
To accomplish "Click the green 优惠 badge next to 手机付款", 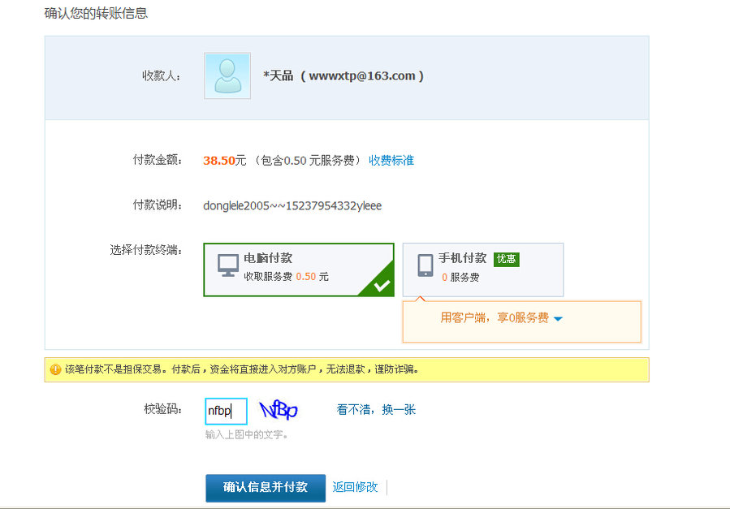I will point(506,259).
